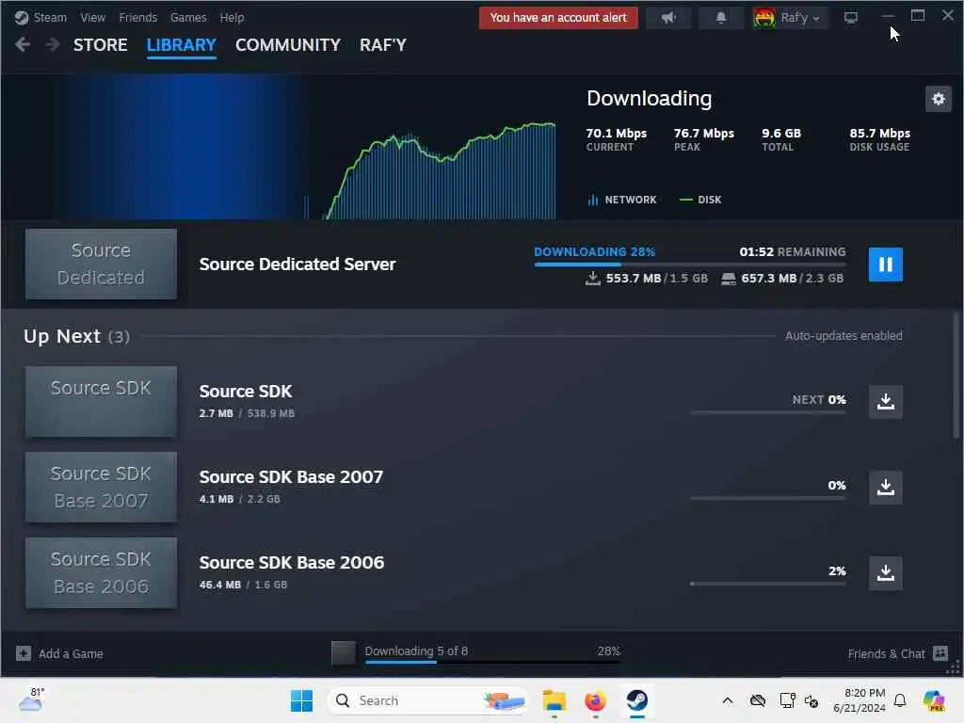Open the Friends menu
Viewport: 964px width, 723px height.
pos(137,17)
